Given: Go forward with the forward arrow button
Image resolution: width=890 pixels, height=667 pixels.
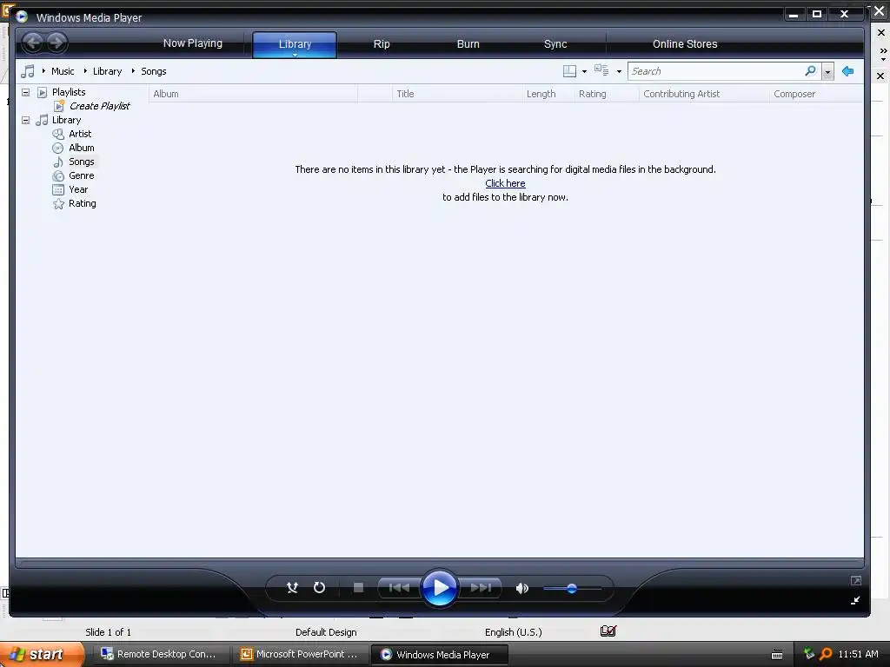Looking at the screenshot, I should [56, 43].
